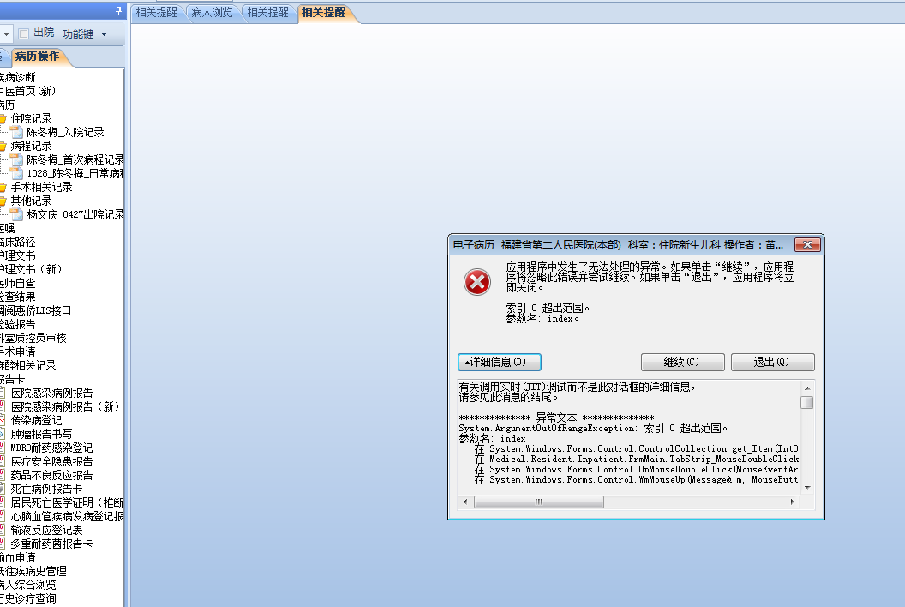Open the 相关提醒 tab left of 病人浏览

click(x=157, y=12)
